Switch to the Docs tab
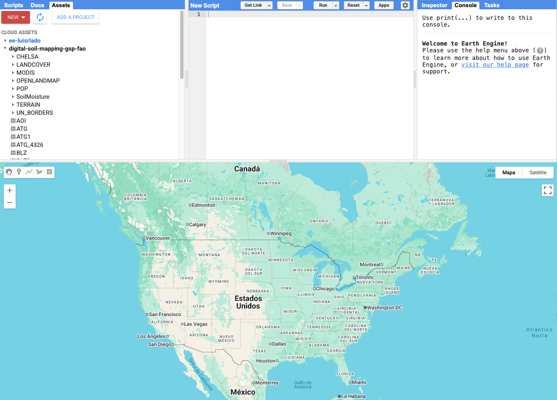 (x=38, y=5)
